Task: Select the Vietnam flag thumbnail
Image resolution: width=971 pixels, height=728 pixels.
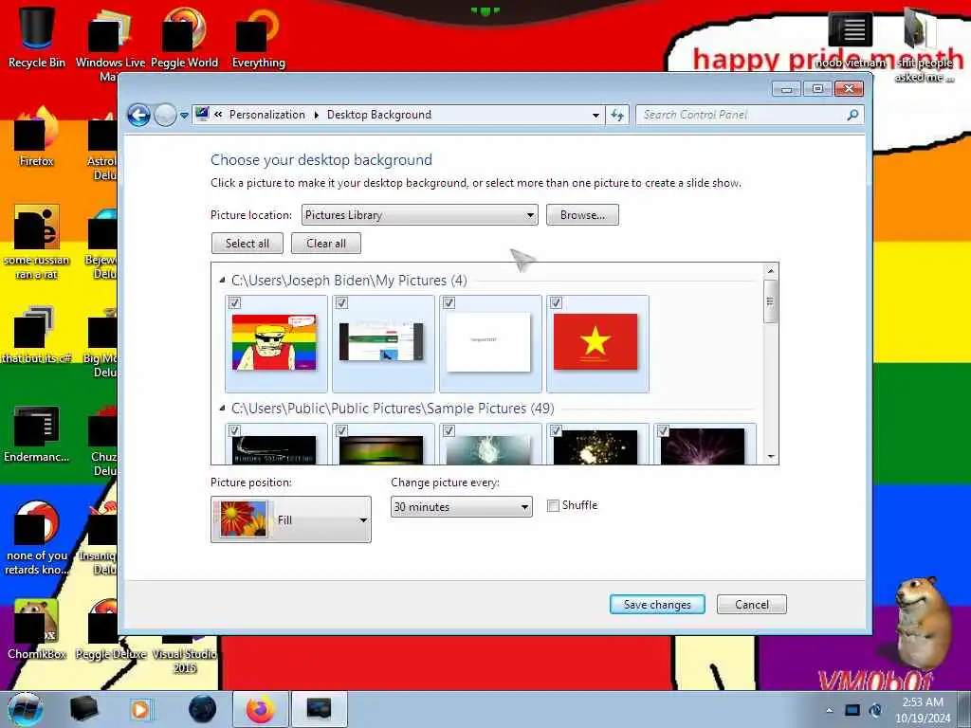Action: pos(595,341)
